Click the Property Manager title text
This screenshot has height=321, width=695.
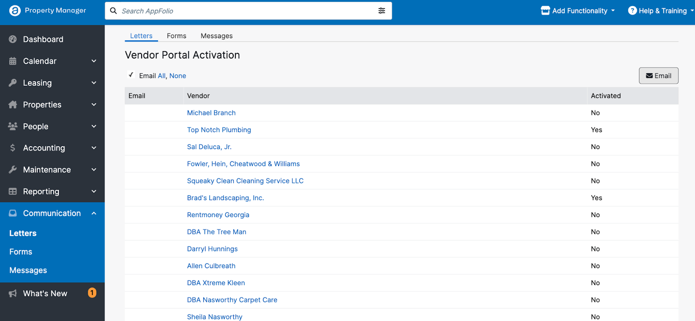(55, 10)
